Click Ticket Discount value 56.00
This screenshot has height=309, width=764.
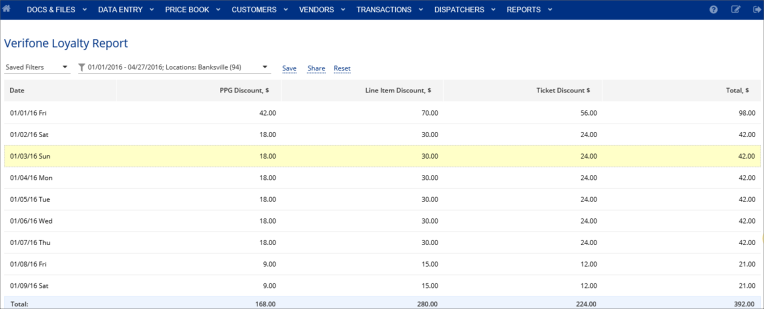pos(589,113)
